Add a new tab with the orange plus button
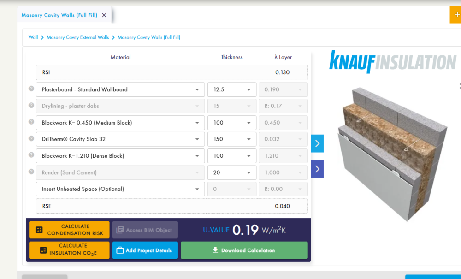The image size is (461, 279). click(456, 14)
